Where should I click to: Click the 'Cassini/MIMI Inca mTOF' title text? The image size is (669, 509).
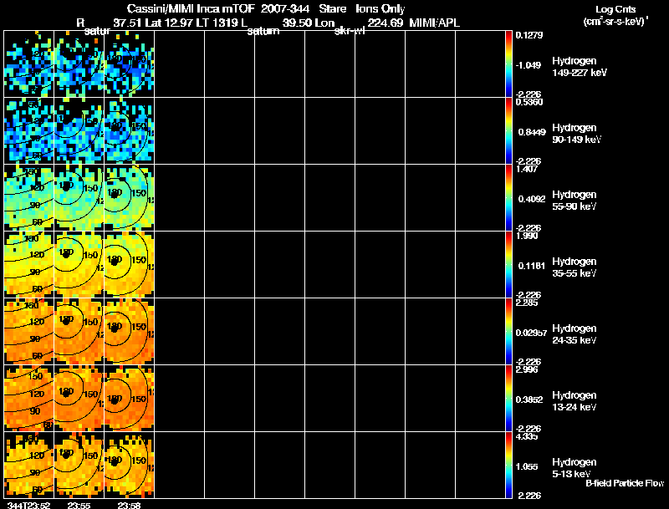coord(191,8)
